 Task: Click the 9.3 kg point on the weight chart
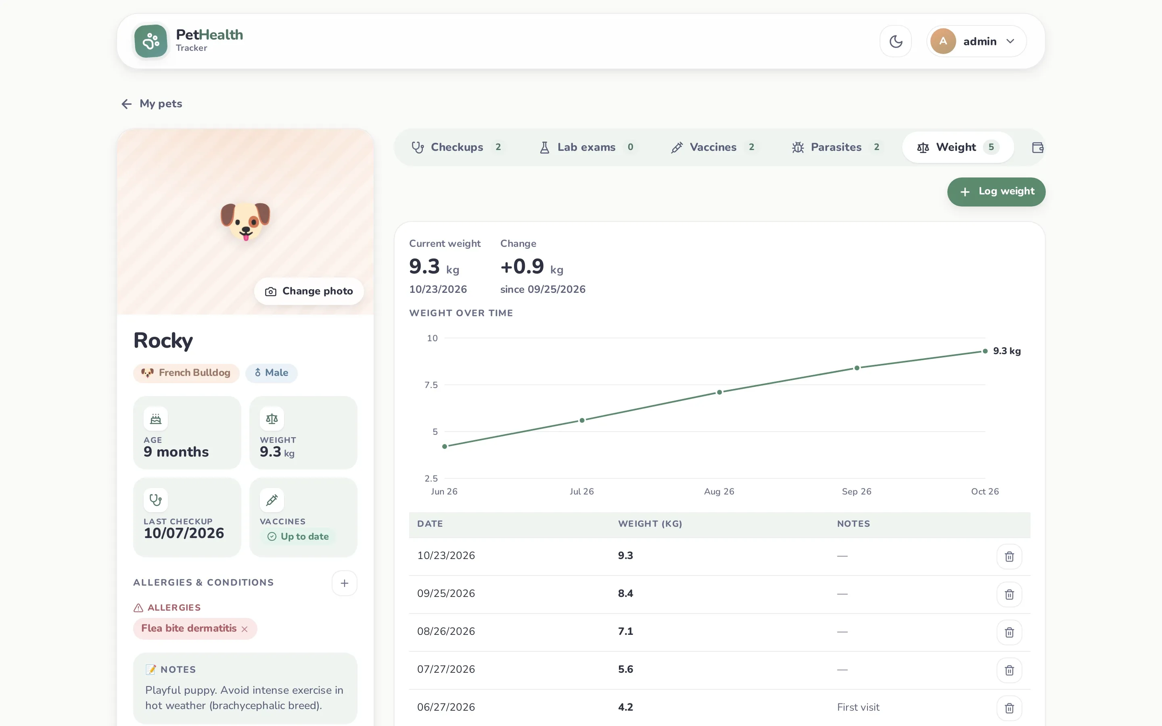[985, 351]
